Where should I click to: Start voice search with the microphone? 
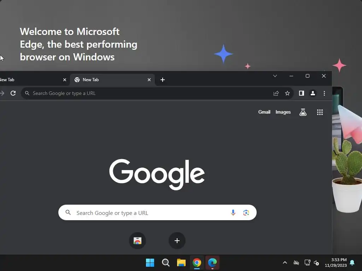pos(233,212)
